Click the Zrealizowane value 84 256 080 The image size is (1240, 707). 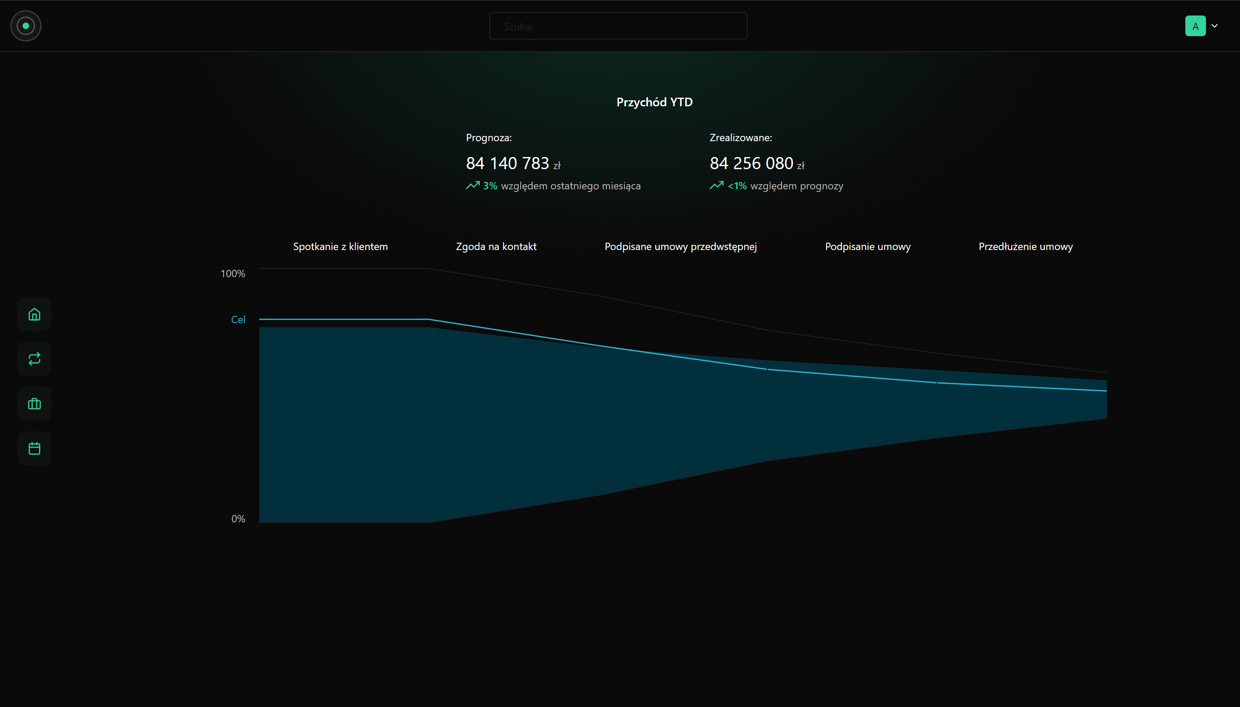[751, 164]
